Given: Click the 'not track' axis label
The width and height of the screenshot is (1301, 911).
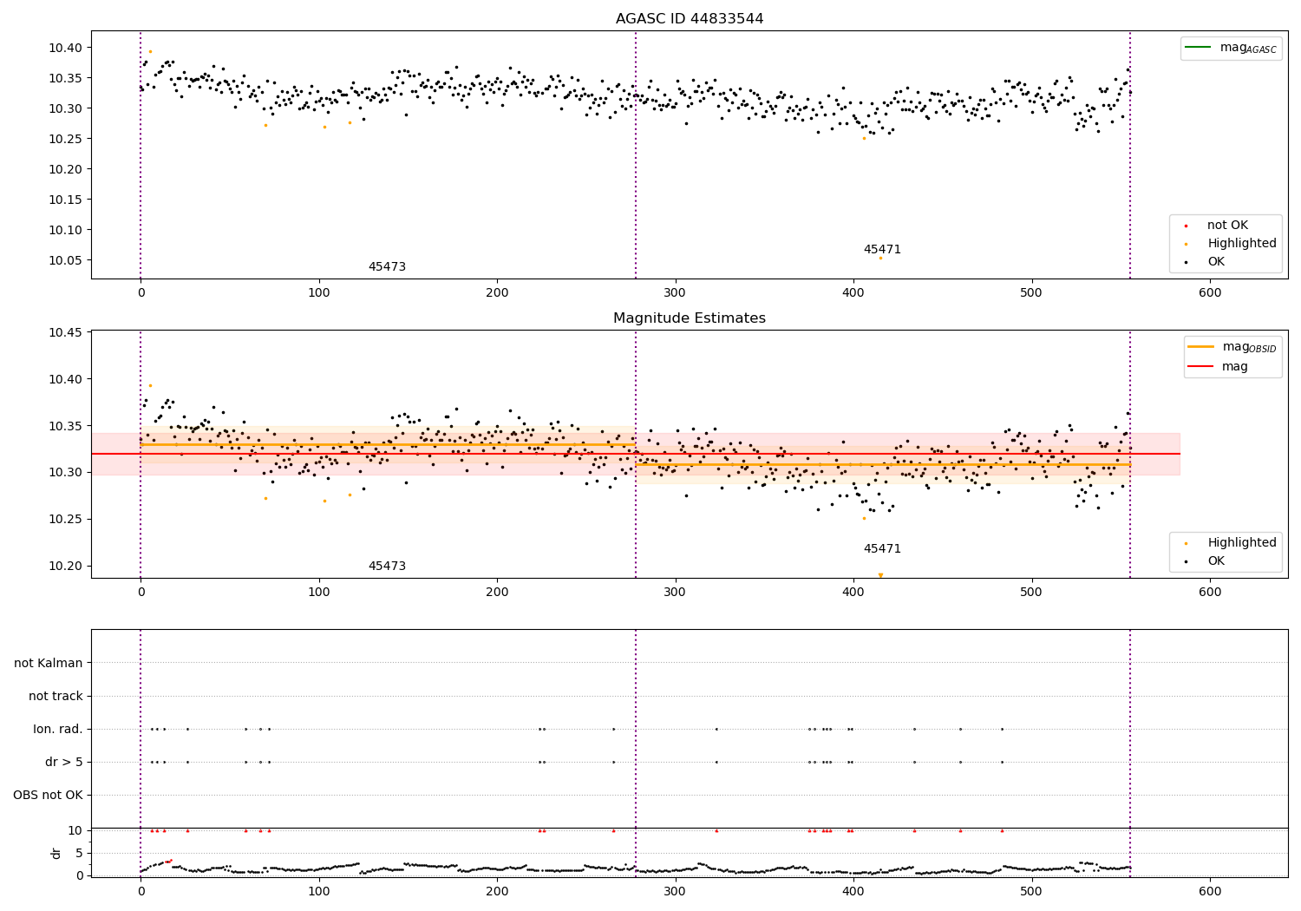Looking at the screenshot, I should [56, 697].
